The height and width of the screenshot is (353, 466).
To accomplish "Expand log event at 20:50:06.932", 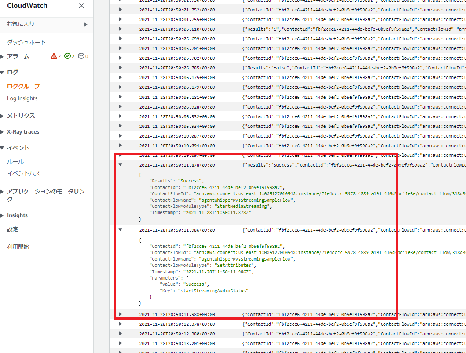I will [x=121, y=116].
